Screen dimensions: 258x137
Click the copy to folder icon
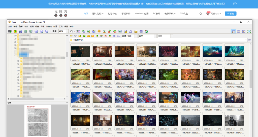97,36
